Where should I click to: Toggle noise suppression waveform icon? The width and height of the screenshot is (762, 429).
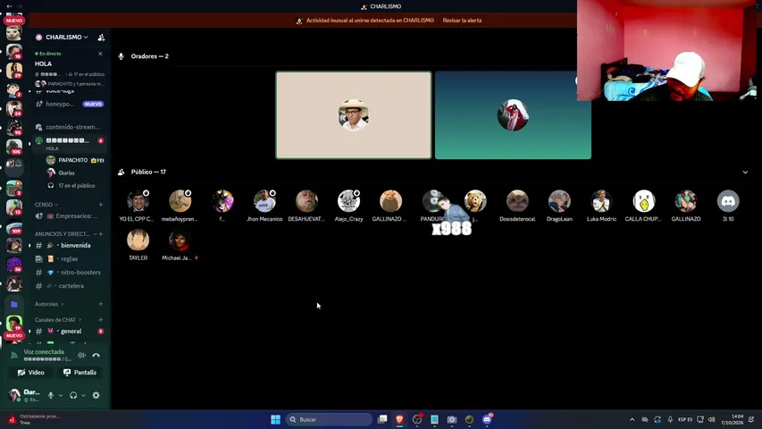[81, 355]
